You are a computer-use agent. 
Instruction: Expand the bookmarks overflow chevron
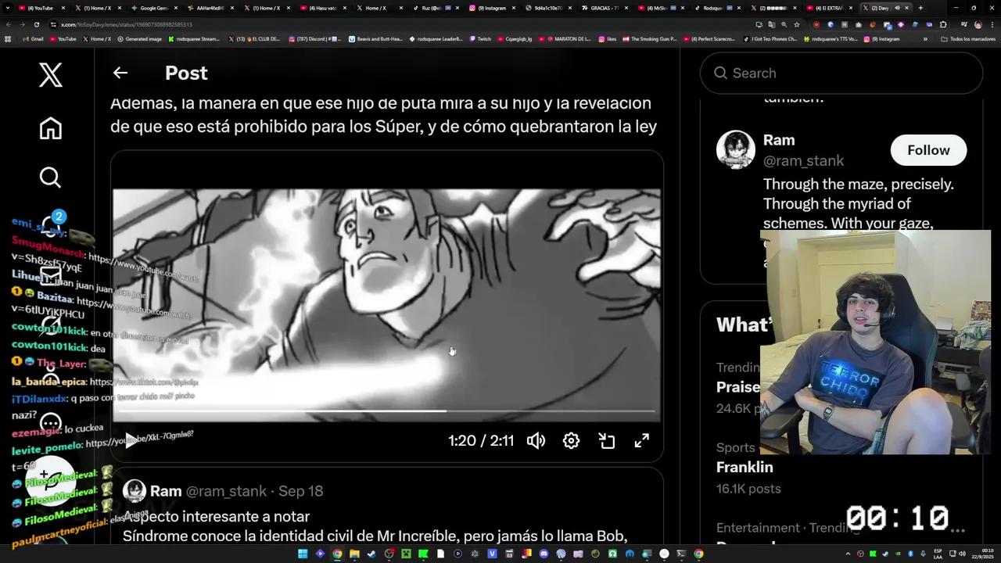[x=925, y=38]
